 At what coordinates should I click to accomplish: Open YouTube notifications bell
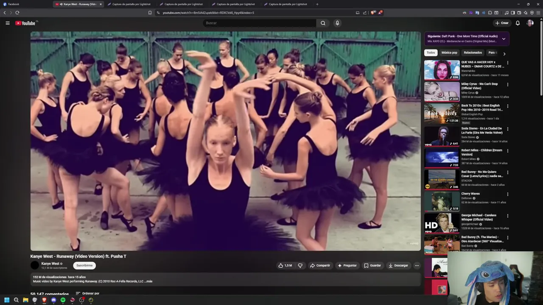point(518,23)
